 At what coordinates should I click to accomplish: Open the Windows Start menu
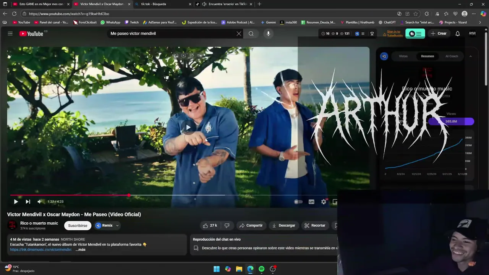pyautogui.click(x=216, y=269)
